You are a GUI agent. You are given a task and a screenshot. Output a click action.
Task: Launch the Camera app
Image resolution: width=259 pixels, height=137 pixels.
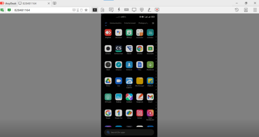[108, 49]
